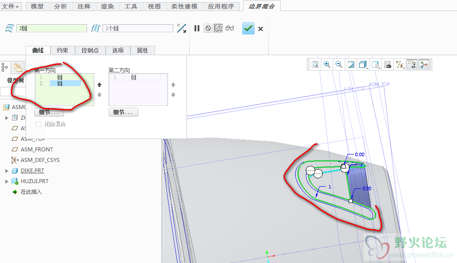Select highlighted chain row 2 in 第一方向
457x263 pixels.
[x=58, y=83]
